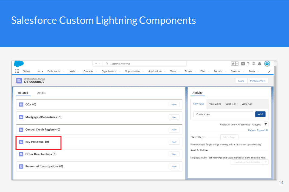The height and width of the screenshot is (192, 289).
Task: Expand the Calendar nav chevron
Action: 244,71
